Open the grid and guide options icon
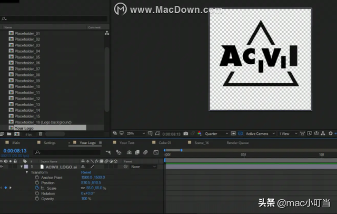The image size is (337, 214). coord(150,133)
